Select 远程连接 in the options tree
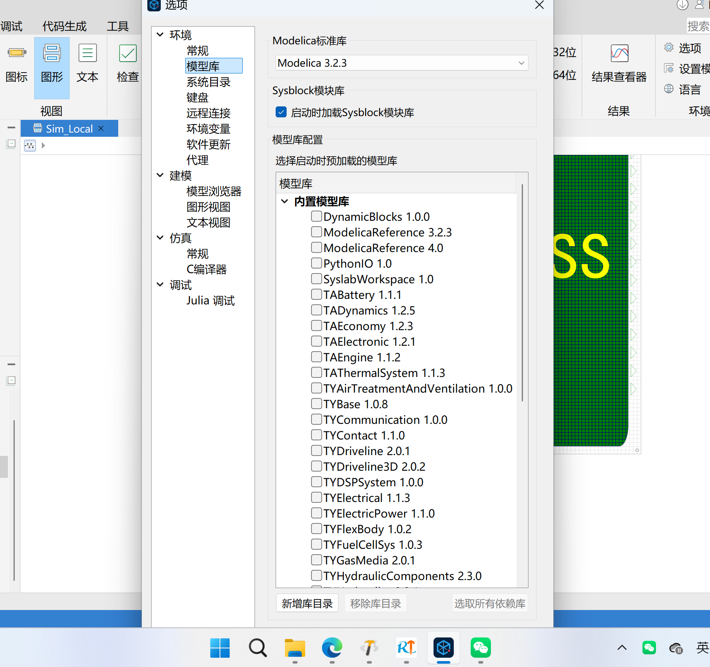 [209, 113]
